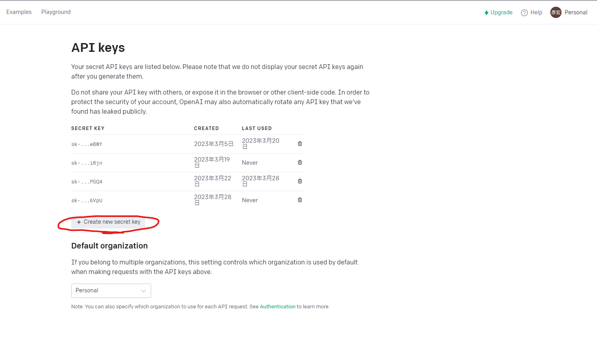597x345 pixels.
Task: Click the LAST USED column header
Action: [x=257, y=128]
